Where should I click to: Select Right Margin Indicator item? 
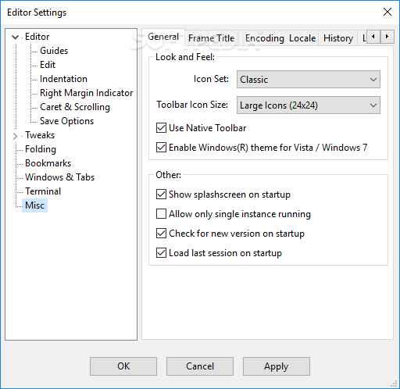[x=87, y=93]
